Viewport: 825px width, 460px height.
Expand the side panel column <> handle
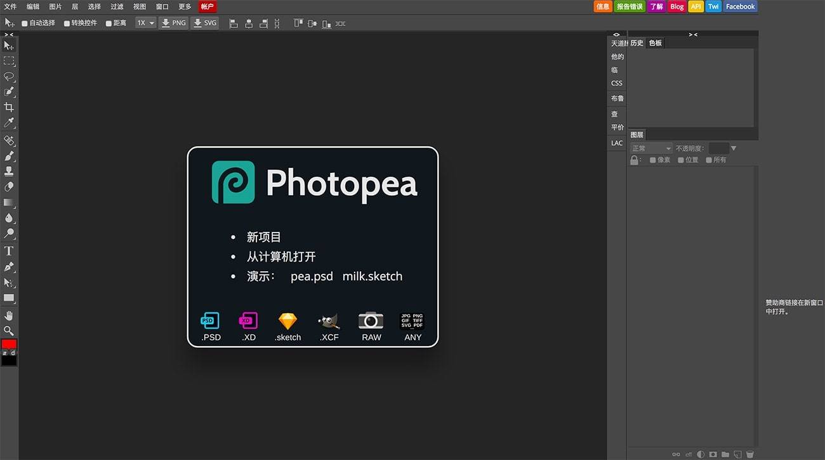pos(616,34)
